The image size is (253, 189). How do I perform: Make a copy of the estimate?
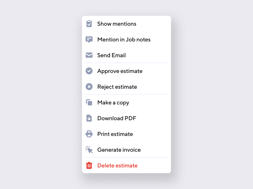click(113, 102)
